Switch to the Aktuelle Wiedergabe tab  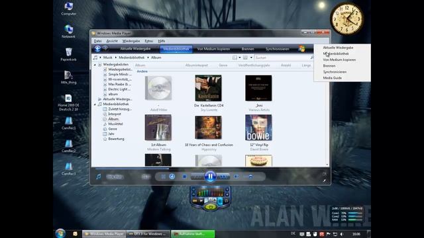pos(135,49)
